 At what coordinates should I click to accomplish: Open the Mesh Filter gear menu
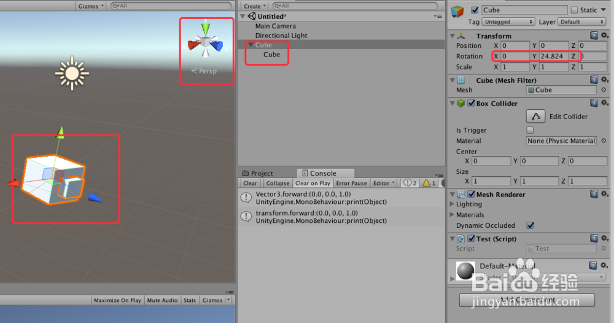pyautogui.click(x=605, y=79)
